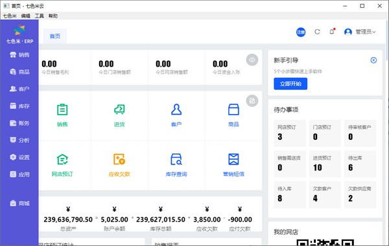Click the edit shortcuts pencil icon
Viewport: 389px width, 246px height.
tap(252, 101)
